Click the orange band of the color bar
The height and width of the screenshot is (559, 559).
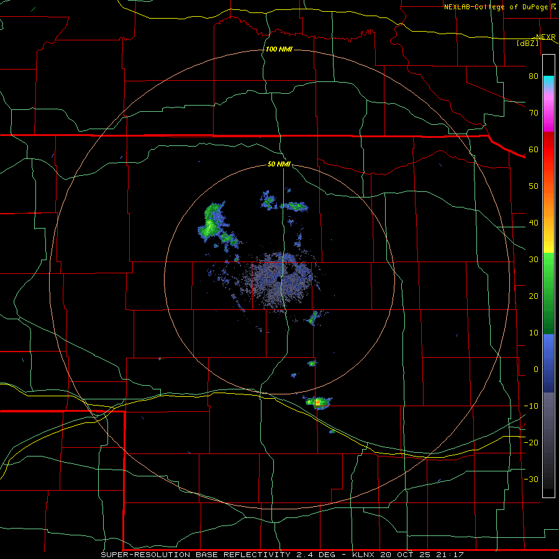coord(548,203)
